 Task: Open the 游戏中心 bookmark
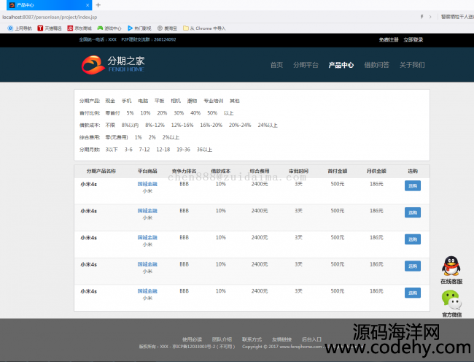click(109, 28)
